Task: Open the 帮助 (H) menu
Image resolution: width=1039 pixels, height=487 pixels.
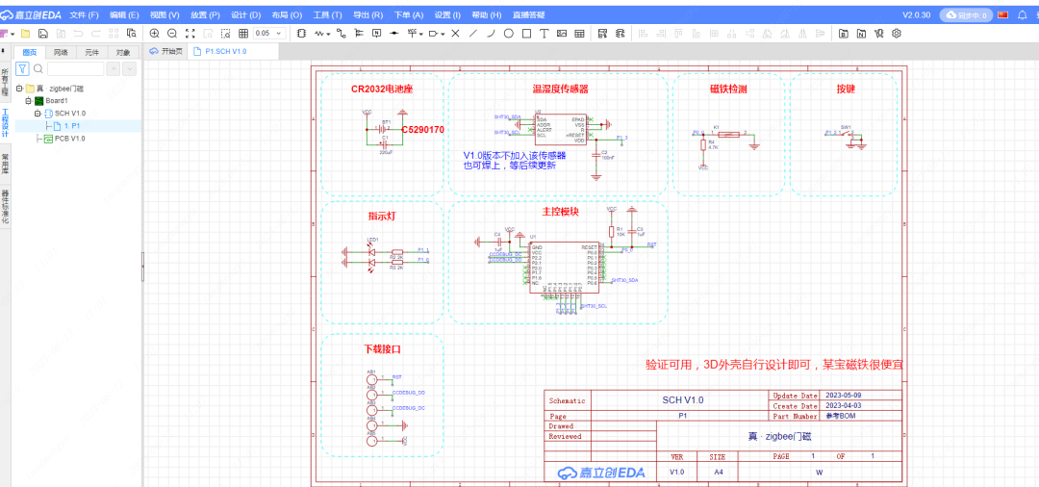Action: (x=487, y=14)
